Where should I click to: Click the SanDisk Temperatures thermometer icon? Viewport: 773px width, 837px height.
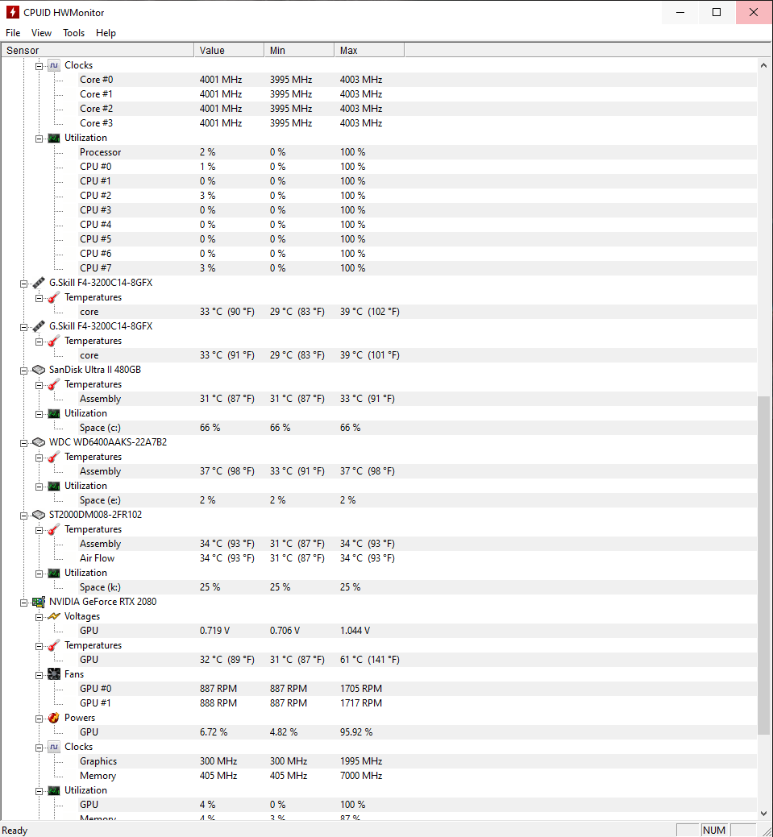coord(54,384)
